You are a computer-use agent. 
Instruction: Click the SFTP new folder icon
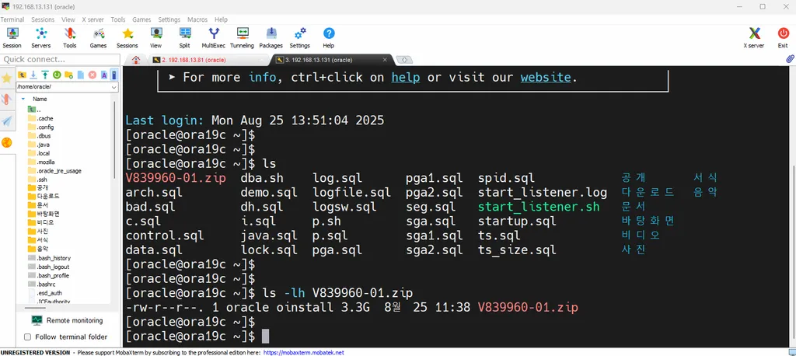click(68, 75)
